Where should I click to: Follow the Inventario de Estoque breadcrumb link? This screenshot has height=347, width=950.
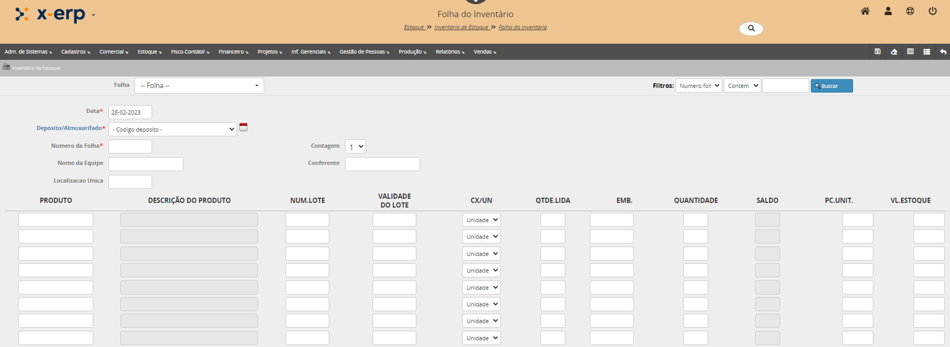[461, 28]
